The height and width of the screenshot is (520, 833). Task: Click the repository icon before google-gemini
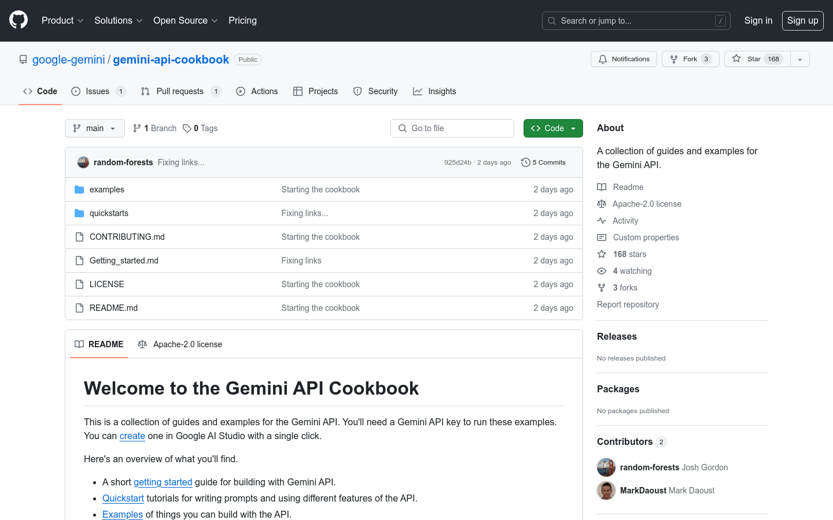click(x=23, y=60)
